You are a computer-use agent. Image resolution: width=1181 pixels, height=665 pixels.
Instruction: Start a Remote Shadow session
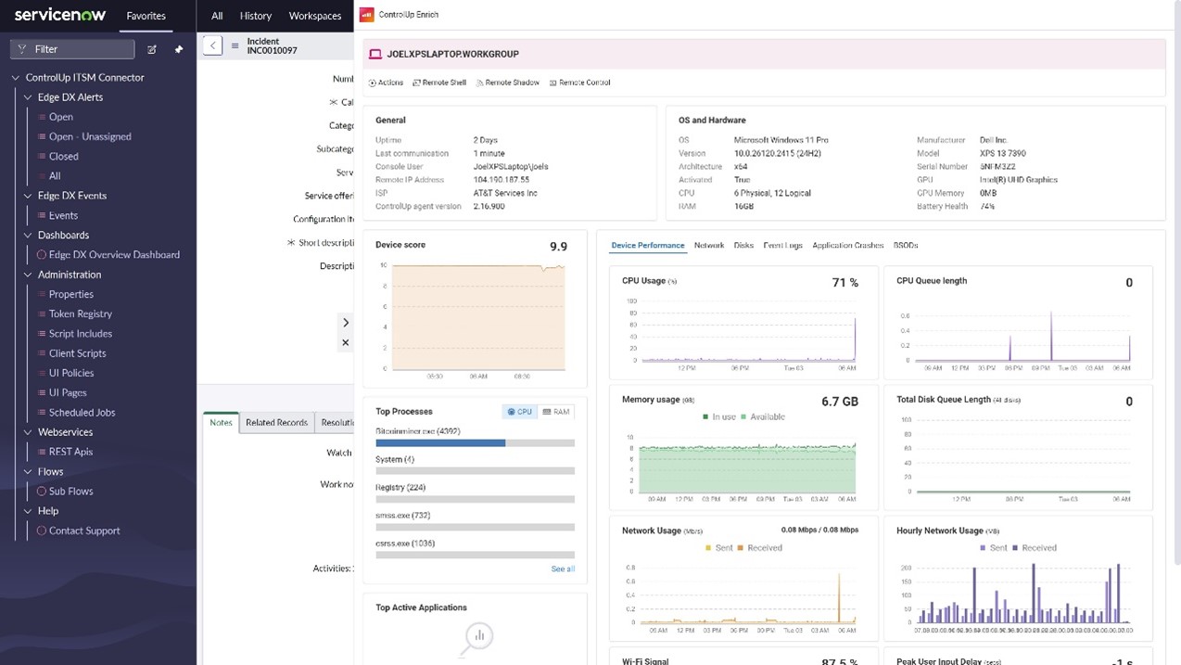[508, 83]
